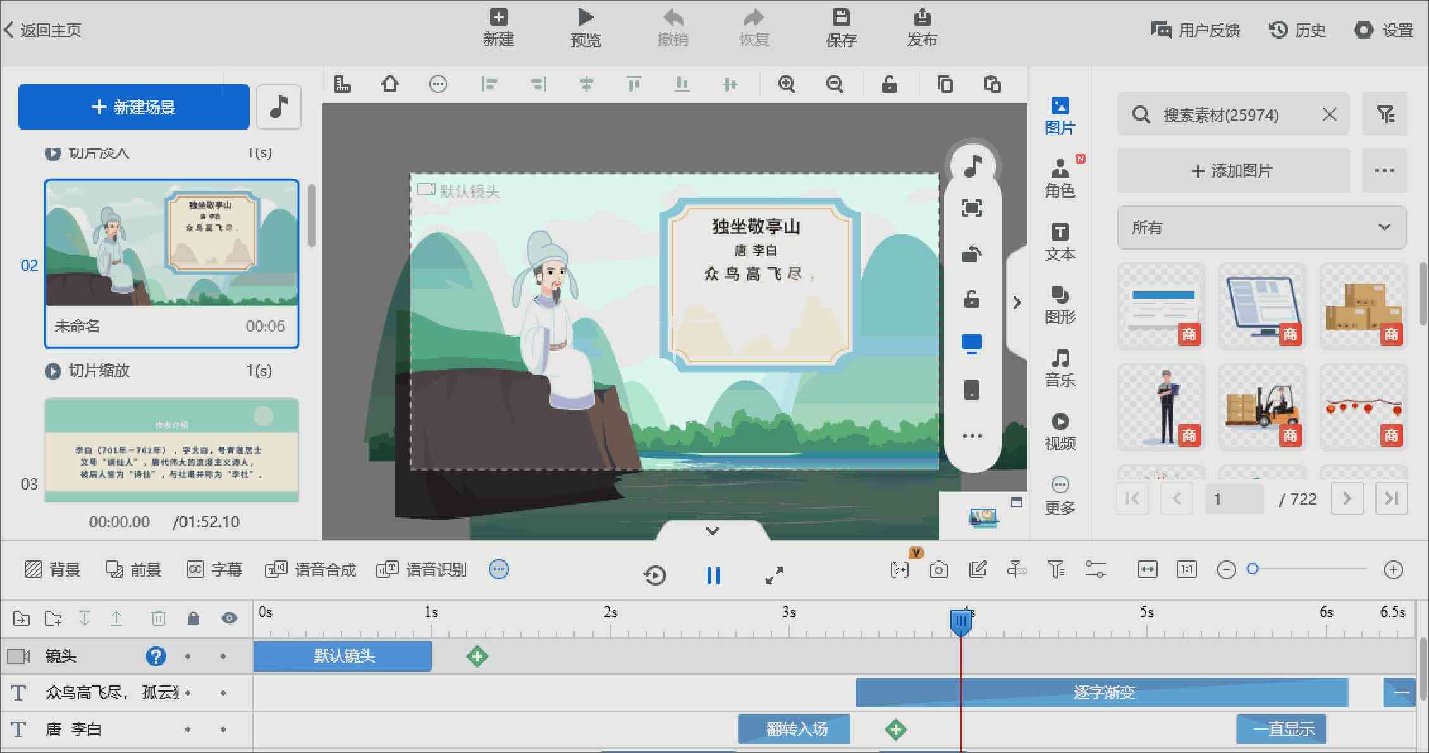
Task: Click the align-top icon in canvas toolbar
Action: click(634, 84)
